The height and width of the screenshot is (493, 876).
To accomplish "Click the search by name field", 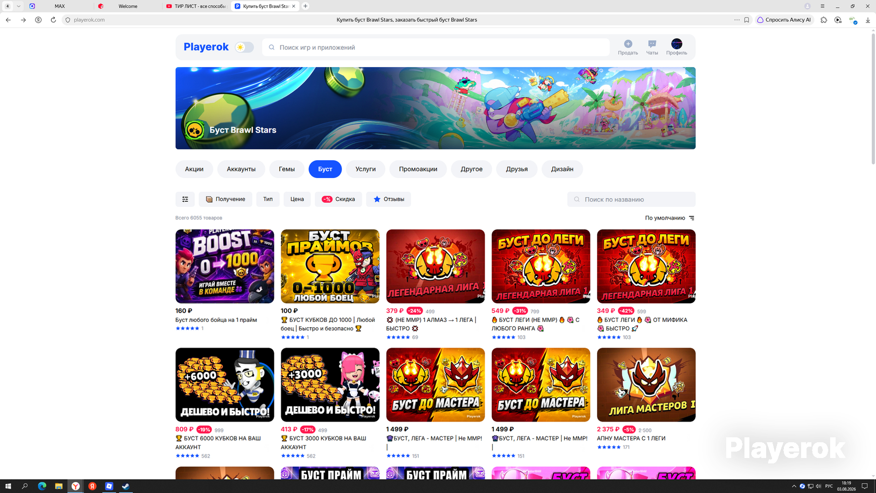I will coord(631,199).
